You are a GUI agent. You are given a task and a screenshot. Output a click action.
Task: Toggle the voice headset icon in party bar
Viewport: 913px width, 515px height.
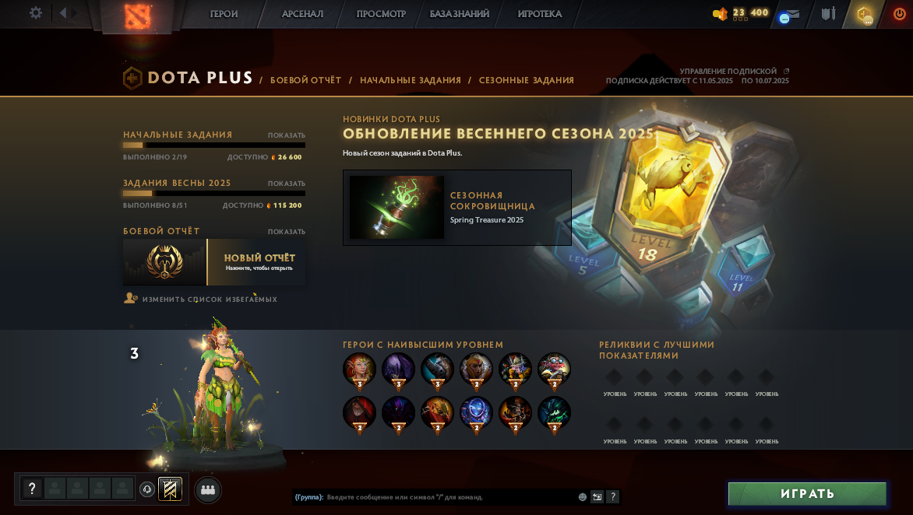pyautogui.click(x=147, y=489)
